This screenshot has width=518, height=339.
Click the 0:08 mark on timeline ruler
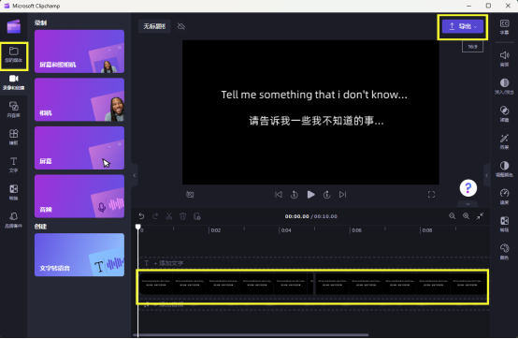pos(426,230)
